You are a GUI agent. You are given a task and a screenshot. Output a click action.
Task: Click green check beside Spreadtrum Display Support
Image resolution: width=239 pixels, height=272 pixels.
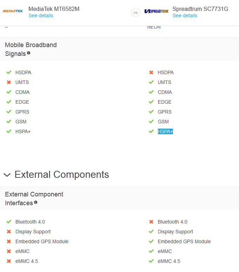point(151,232)
